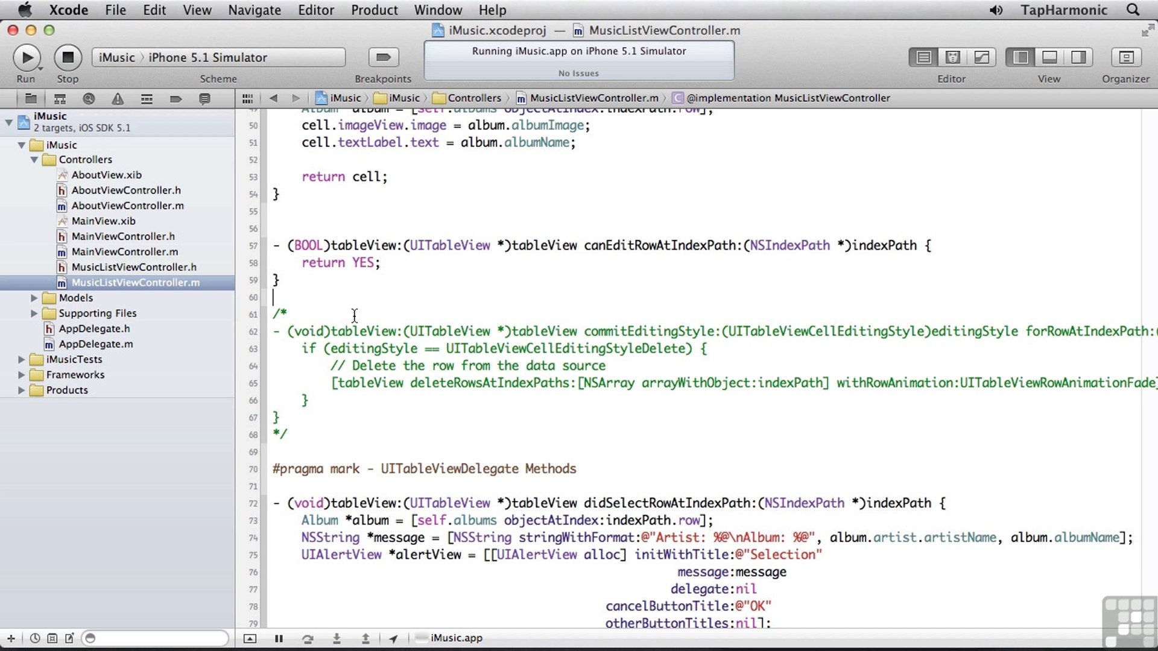Viewport: 1158px width, 651px height.
Task: Show the Search navigator
Action: pyautogui.click(x=89, y=98)
